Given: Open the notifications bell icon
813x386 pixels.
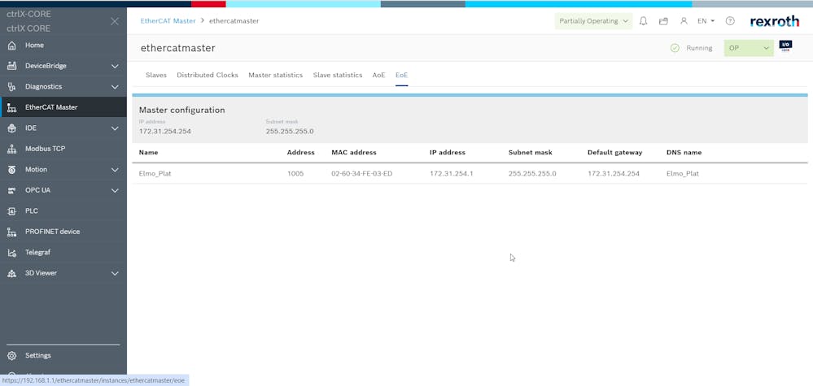Looking at the screenshot, I should point(643,21).
